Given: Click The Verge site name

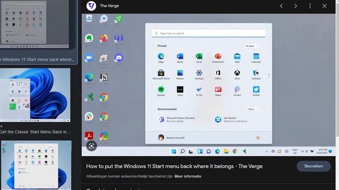Looking at the screenshot, I should (x=109, y=6).
